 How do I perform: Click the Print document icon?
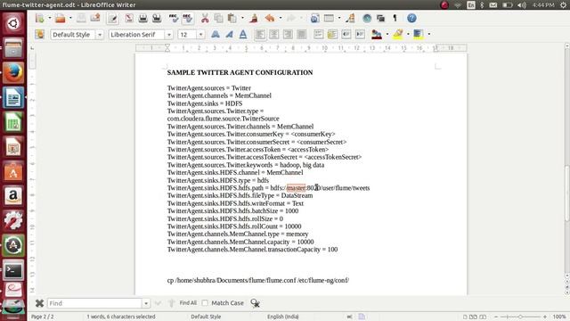(142, 18)
